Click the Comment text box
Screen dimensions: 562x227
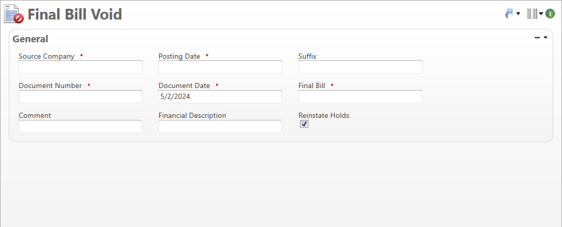80,127
